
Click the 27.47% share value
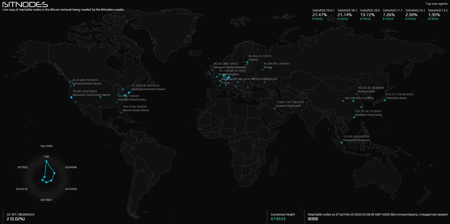click(319, 15)
